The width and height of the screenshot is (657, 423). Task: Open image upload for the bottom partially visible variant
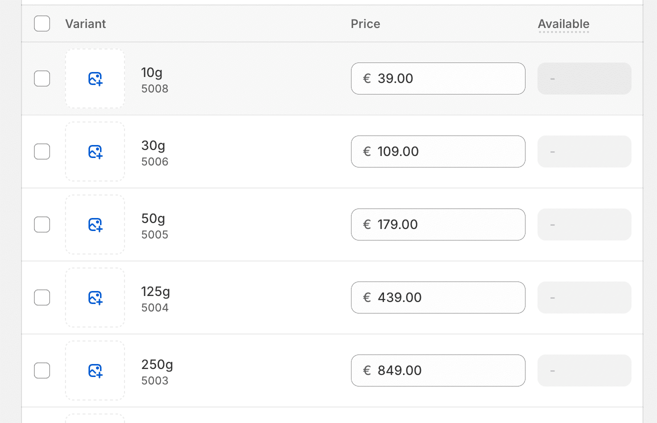coord(95,419)
